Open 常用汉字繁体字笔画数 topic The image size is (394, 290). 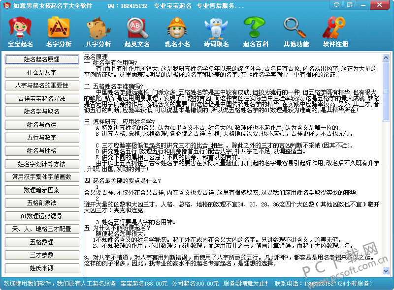pos(42,177)
